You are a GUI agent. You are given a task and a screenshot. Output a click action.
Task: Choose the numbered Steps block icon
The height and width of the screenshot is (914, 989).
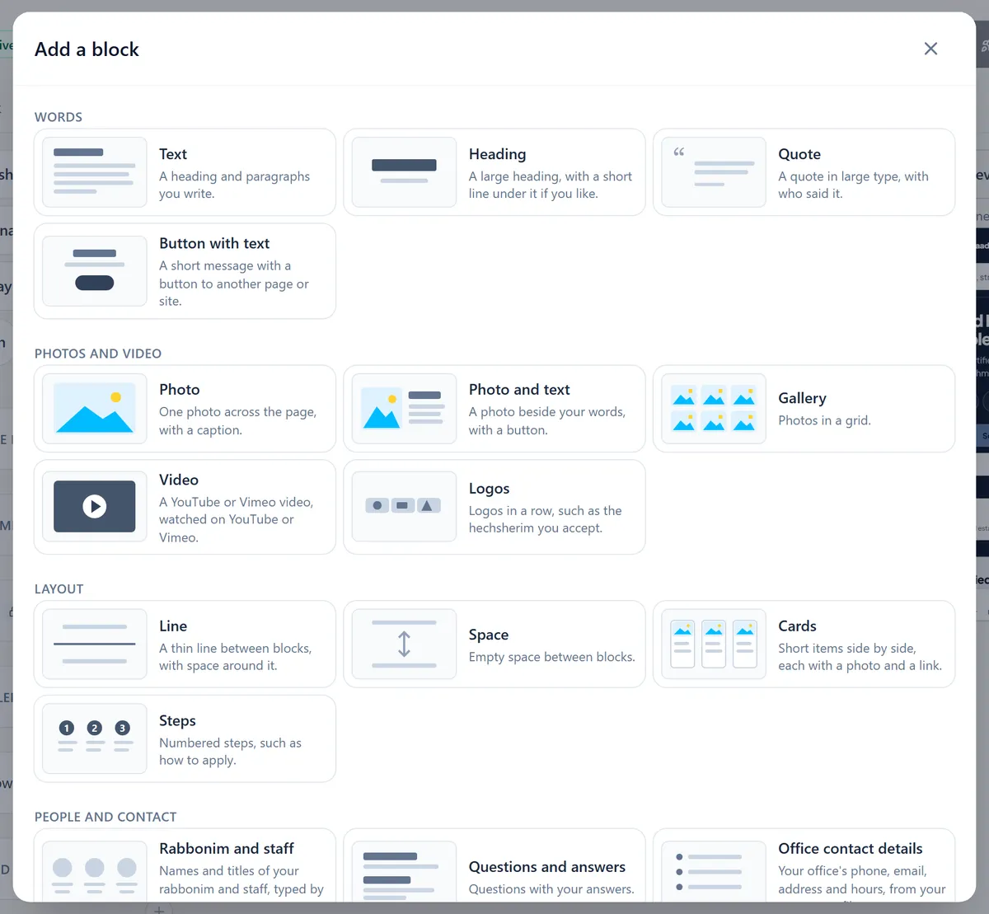(x=95, y=738)
